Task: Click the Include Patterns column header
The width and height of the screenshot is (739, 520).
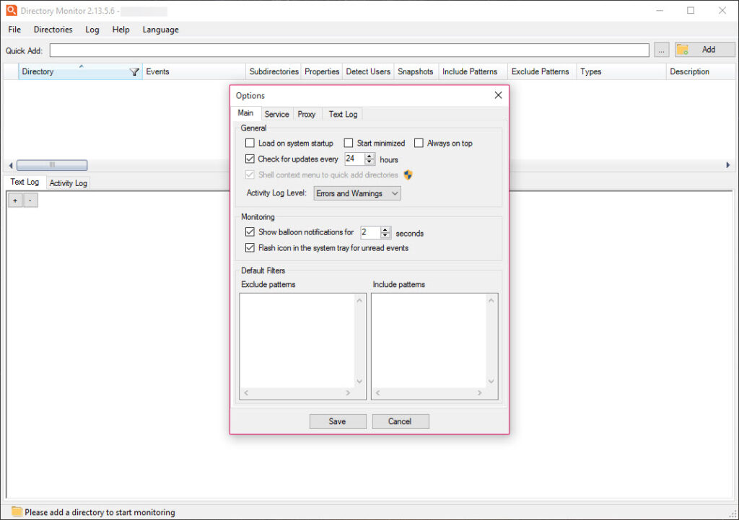Action: (473, 71)
